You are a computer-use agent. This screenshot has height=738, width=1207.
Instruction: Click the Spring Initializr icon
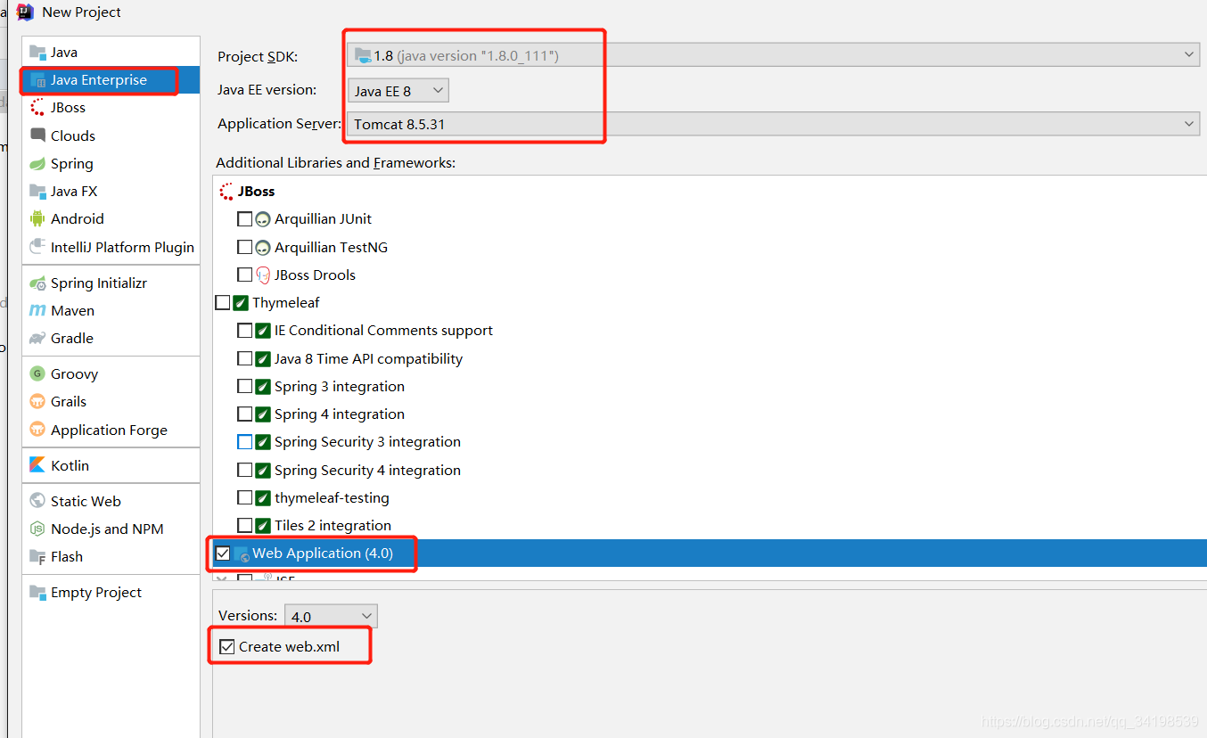click(x=37, y=283)
